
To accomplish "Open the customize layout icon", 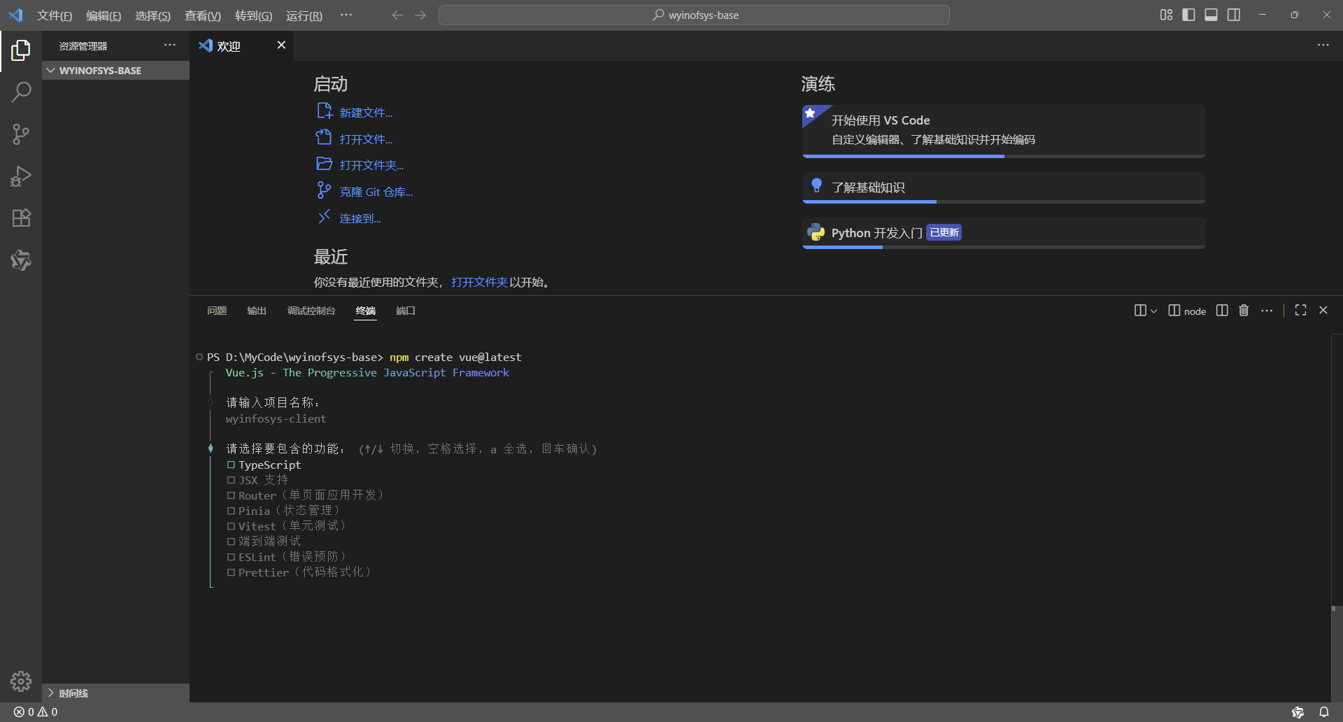I will pyautogui.click(x=1166, y=15).
